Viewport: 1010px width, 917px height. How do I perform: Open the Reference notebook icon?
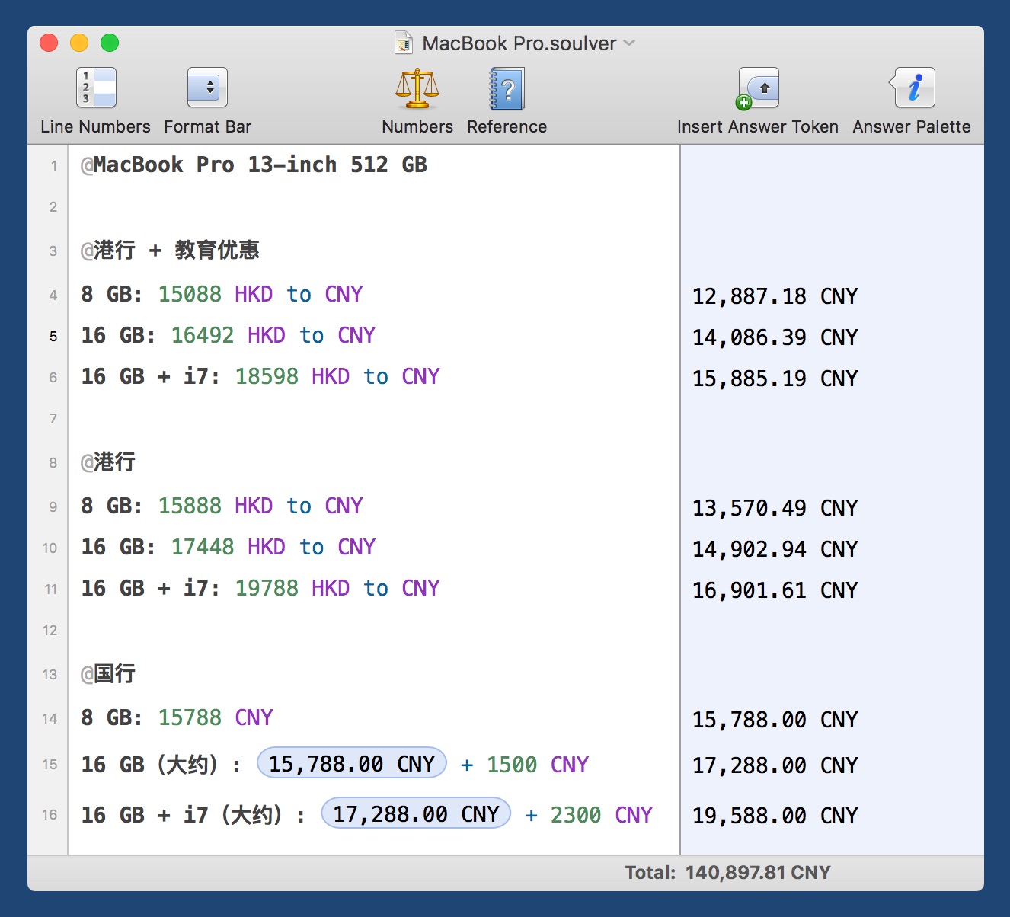[507, 88]
